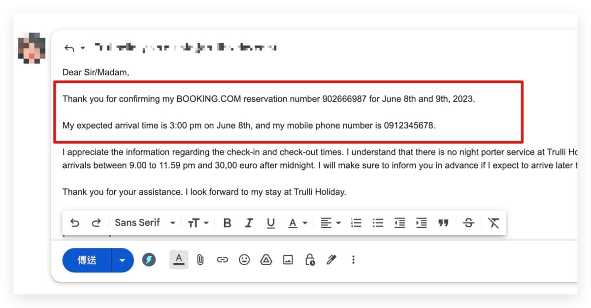
Task: Click the line "arrivals between 9.00 to 11.59 pm"
Action: tap(320, 165)
